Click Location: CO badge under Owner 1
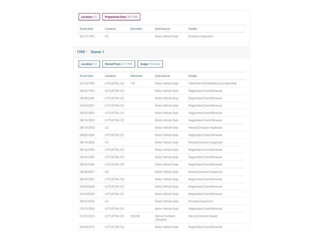The height and width of the screenshot is (243, 324). coord(89,64)
